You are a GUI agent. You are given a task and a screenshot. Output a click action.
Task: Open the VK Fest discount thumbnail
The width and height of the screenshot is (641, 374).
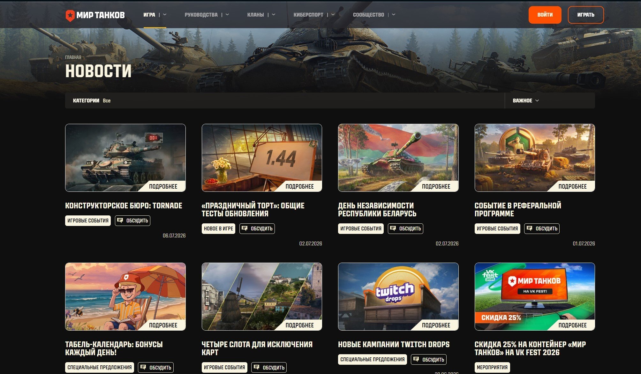(x=535, y=296)
